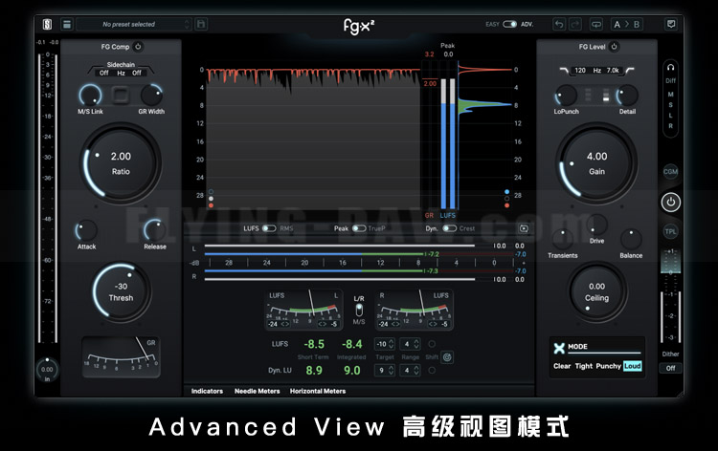Click the Balance knob
Viewport: 718px width, 451px height.
631,239
